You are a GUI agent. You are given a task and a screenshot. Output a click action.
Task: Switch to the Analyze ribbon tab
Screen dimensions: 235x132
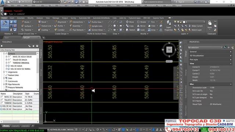[40, 18]
